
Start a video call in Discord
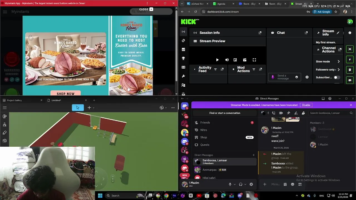(281, 113)
